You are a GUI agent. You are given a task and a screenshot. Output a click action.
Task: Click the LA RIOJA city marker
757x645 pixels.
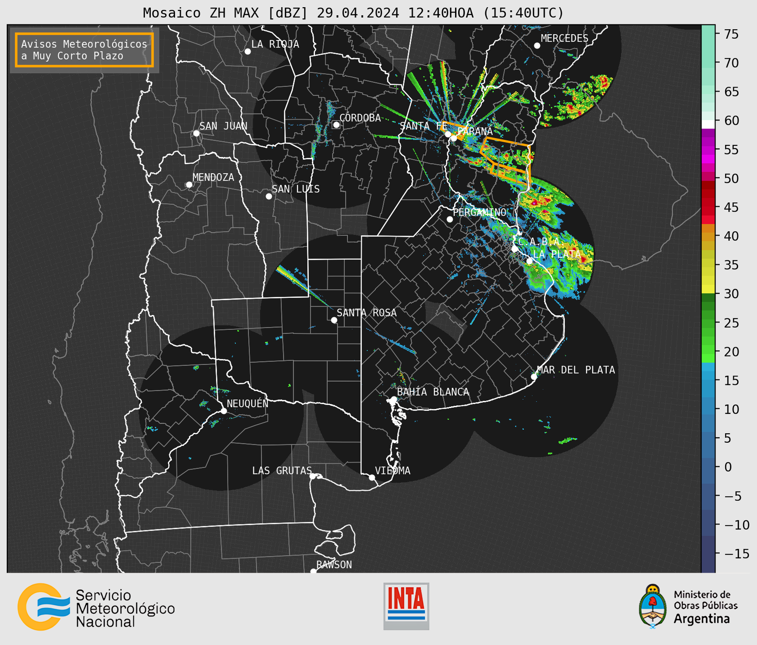247,52
